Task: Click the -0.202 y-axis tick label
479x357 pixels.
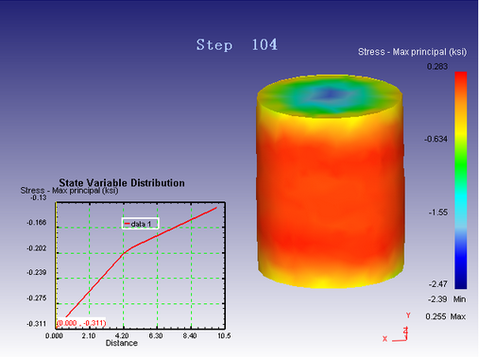Action: pyautogui.click(x=37, y=248)
